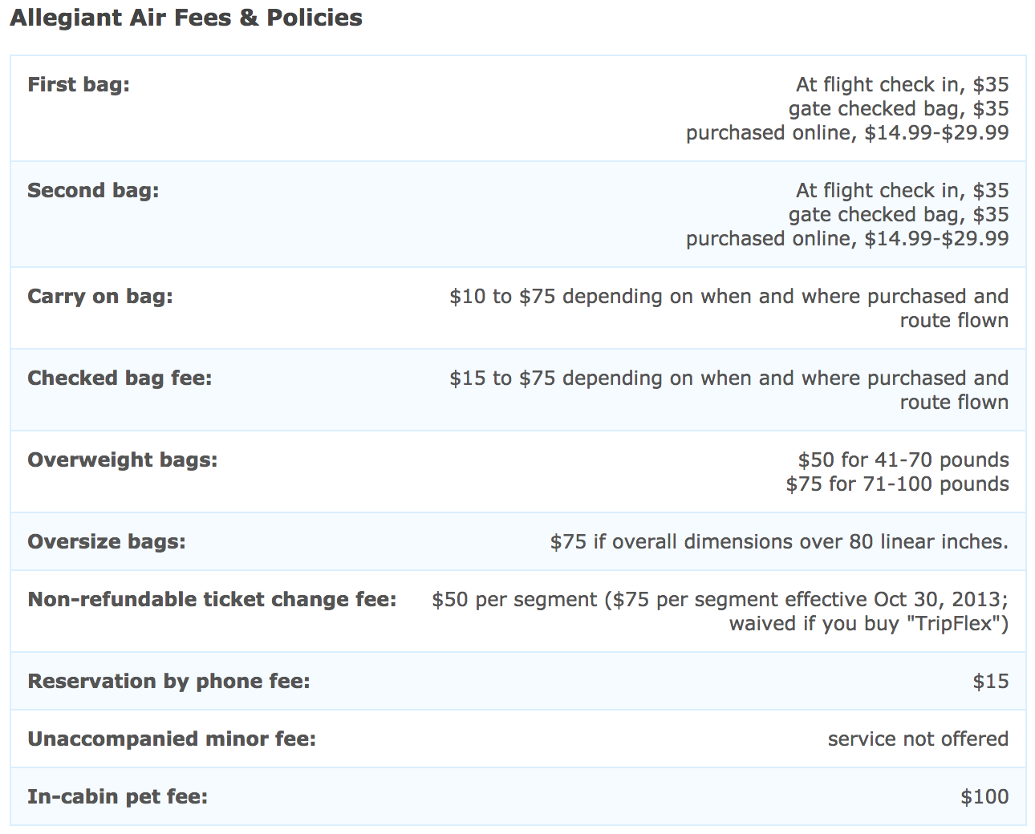This screenshot has height=834, width=1035.
Task: Click the 'Allegiant Air Fees & Policies' heading
Action: 186,18
